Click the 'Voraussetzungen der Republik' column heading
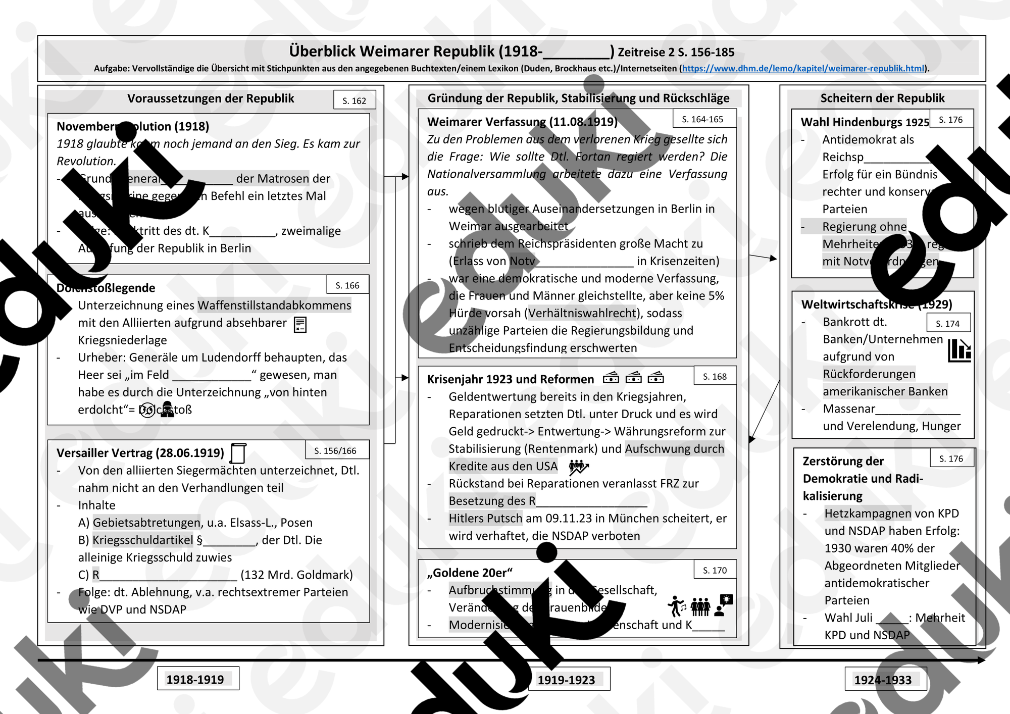The image size is (1010, 714). (x=211, y=98)
